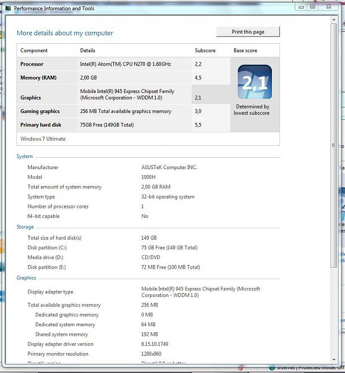The image size is (345, 373).
Task: Click the Processor row label
Action: [32, 64]
